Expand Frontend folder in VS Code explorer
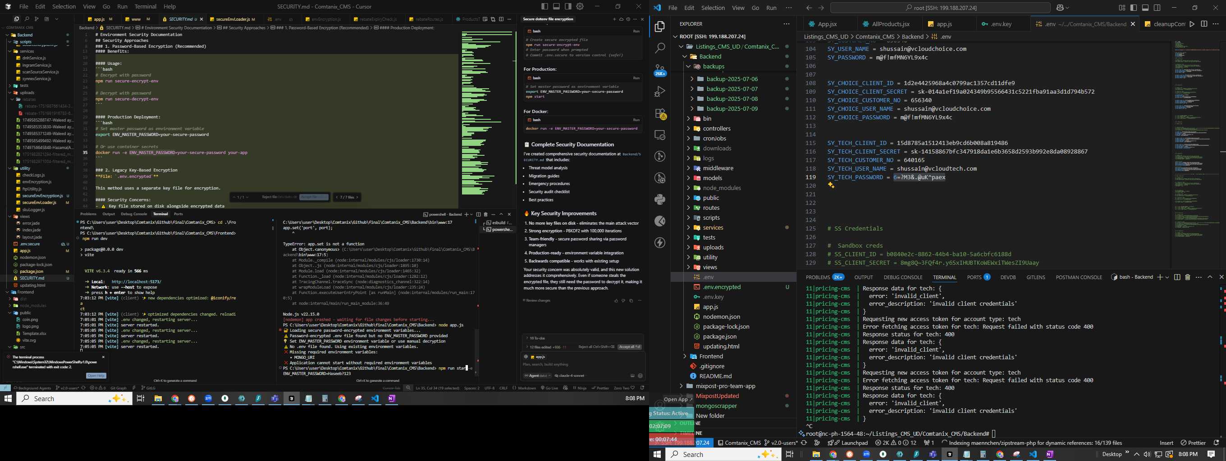This screenshot has width=1226, height=461. coord(685,357)
